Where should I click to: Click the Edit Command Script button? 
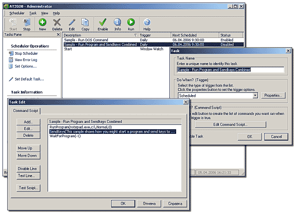tap(230, 125)
